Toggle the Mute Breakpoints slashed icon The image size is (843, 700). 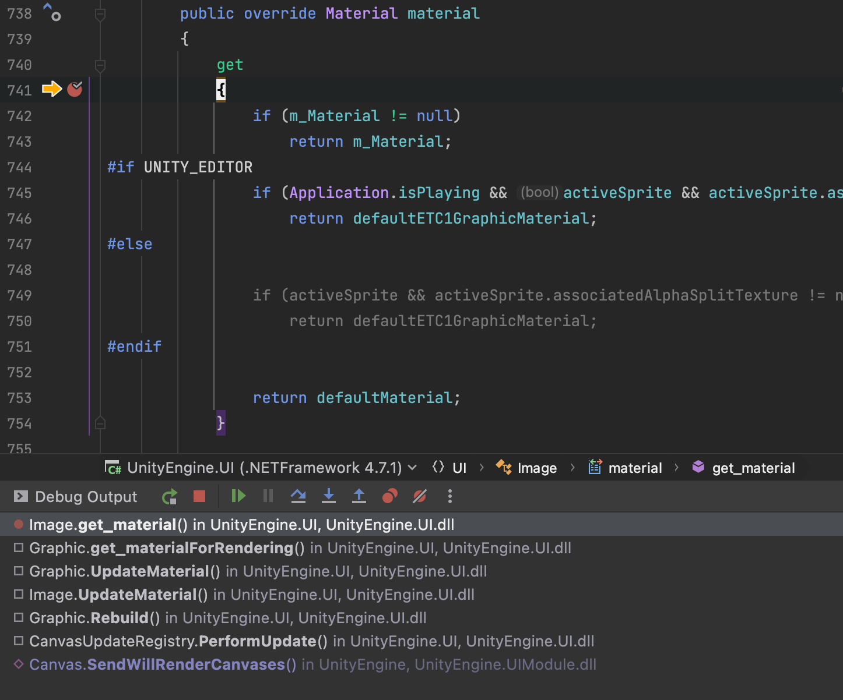click(420, 496)
